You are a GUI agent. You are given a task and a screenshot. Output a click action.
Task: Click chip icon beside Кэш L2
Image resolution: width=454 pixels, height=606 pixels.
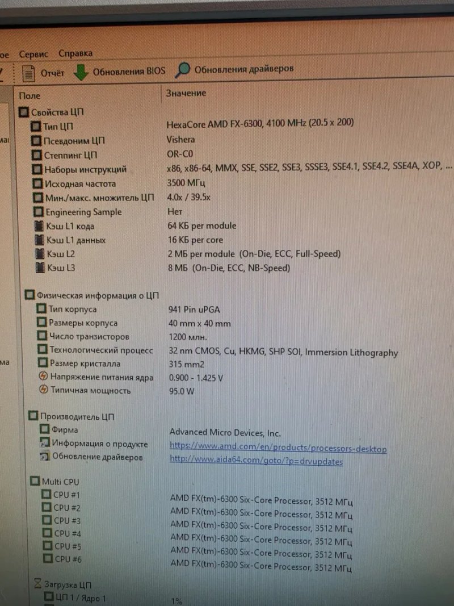click(39, 253)
